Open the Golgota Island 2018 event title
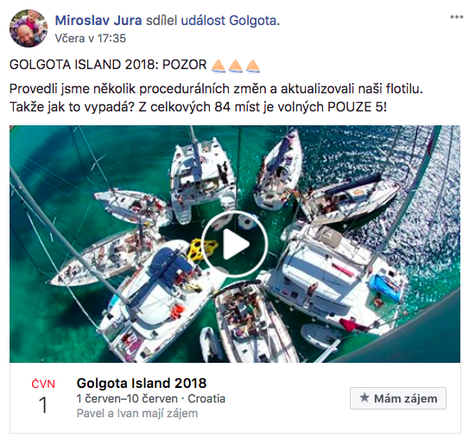Image resolution: width=469 pixels, height=438 pixels. 142,383
